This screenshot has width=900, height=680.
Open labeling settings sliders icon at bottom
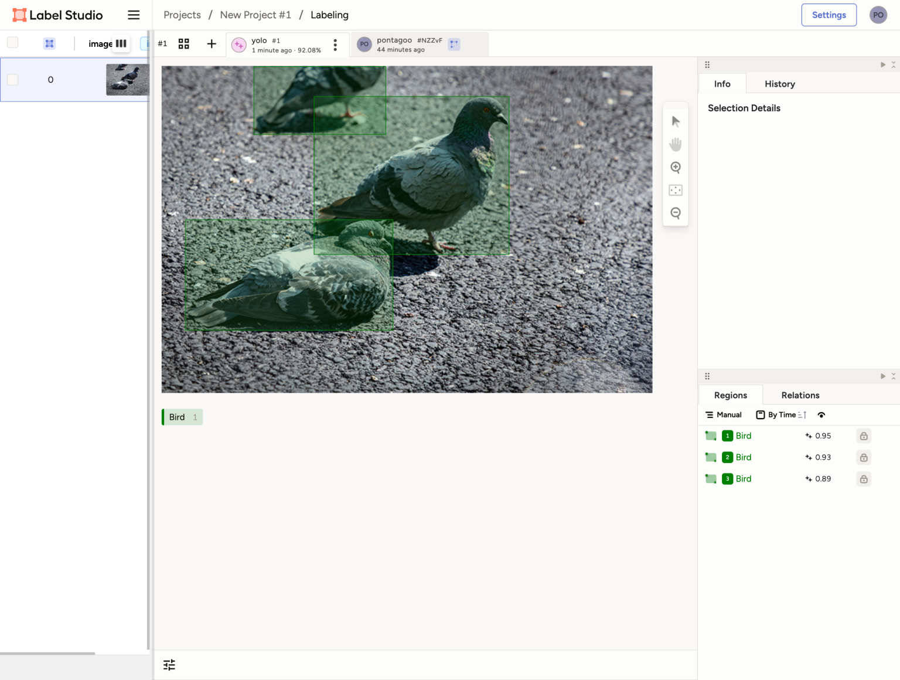click(x=169, y=665)
